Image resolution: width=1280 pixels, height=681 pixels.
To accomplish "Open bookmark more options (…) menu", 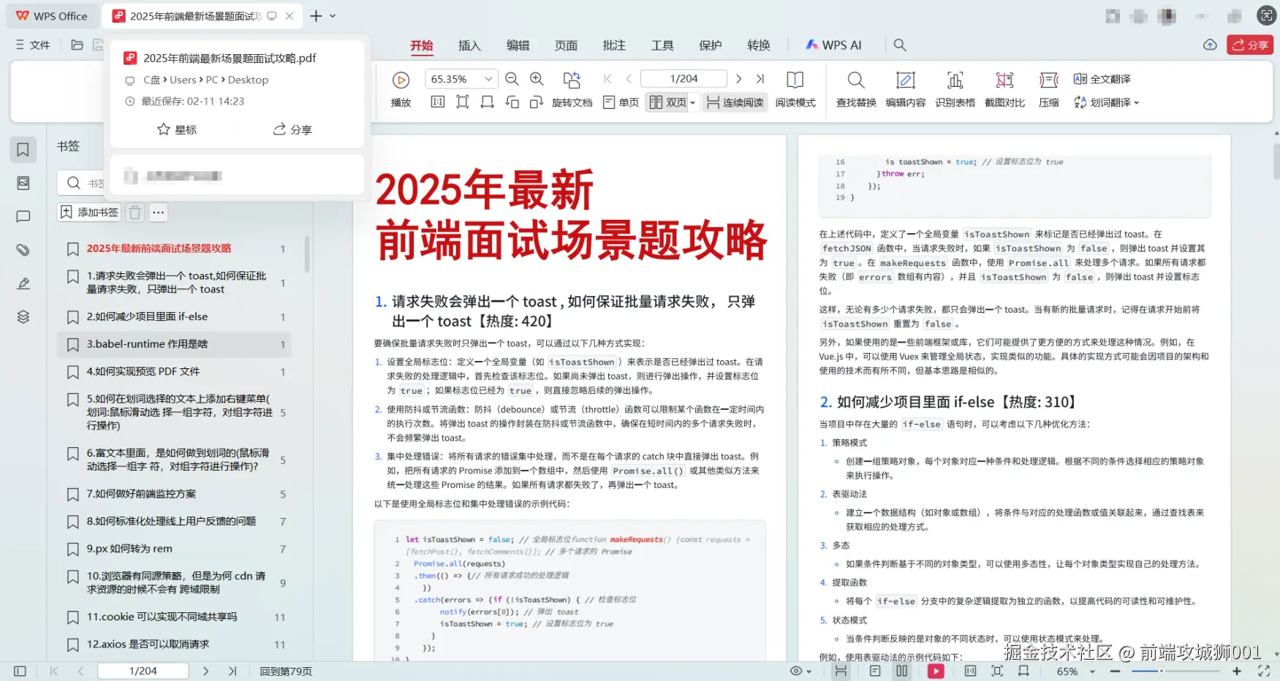I will point(158,213).
